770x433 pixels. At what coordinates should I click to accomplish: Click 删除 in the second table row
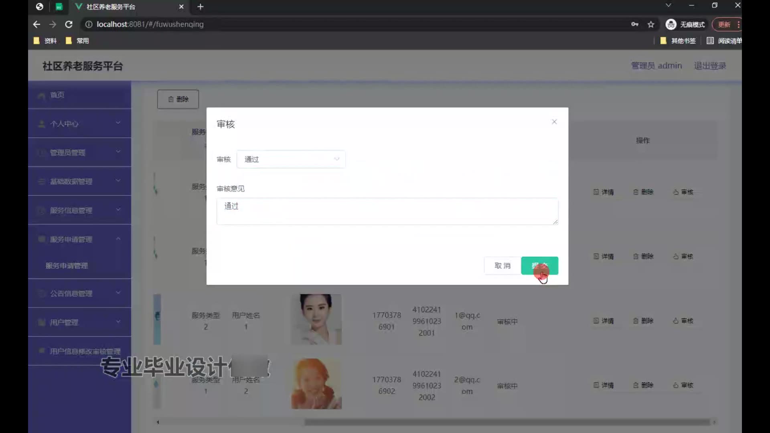[x=643, y=256]
